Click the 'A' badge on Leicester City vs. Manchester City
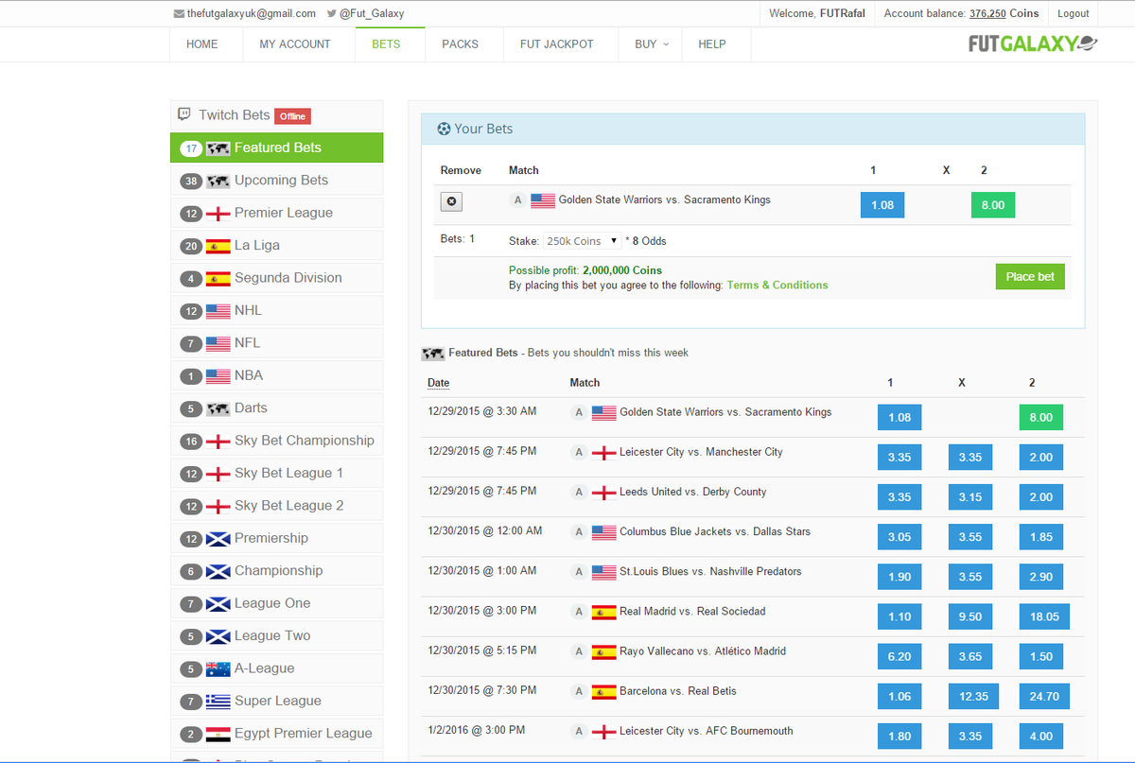The height and width of the screenshot is (763, 1135). (579, 453)
